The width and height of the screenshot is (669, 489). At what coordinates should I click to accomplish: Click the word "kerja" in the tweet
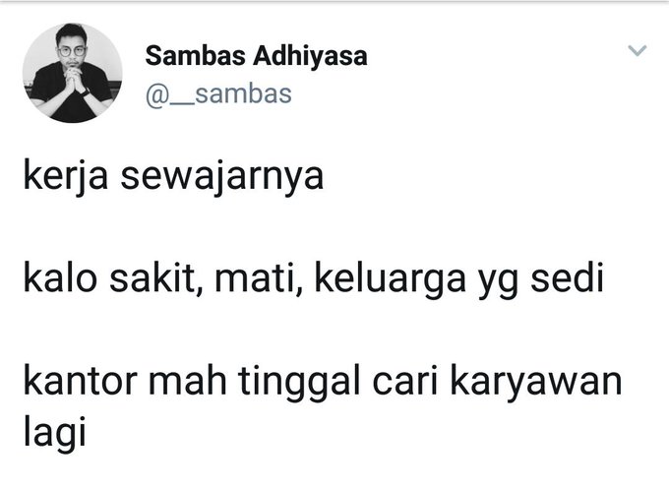coord(66,176)
